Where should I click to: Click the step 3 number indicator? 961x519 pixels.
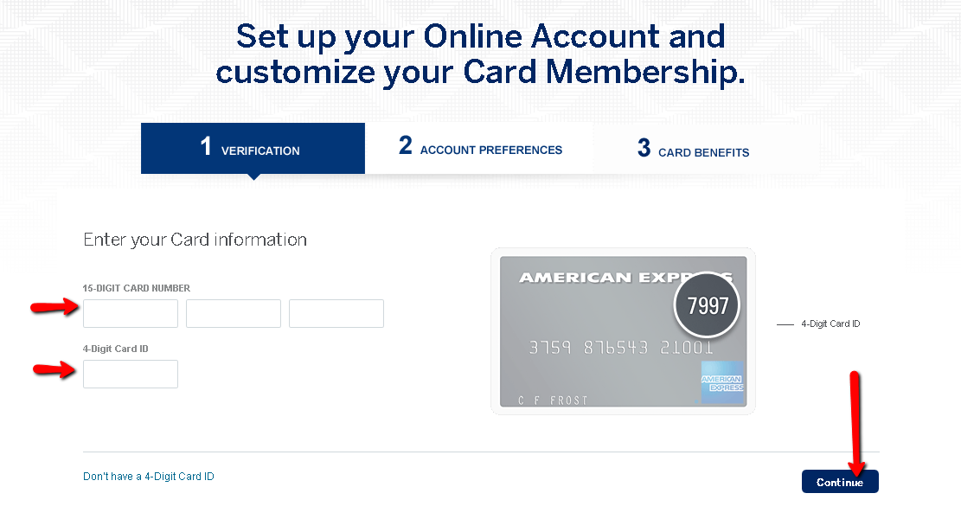(x=644, y=147)
